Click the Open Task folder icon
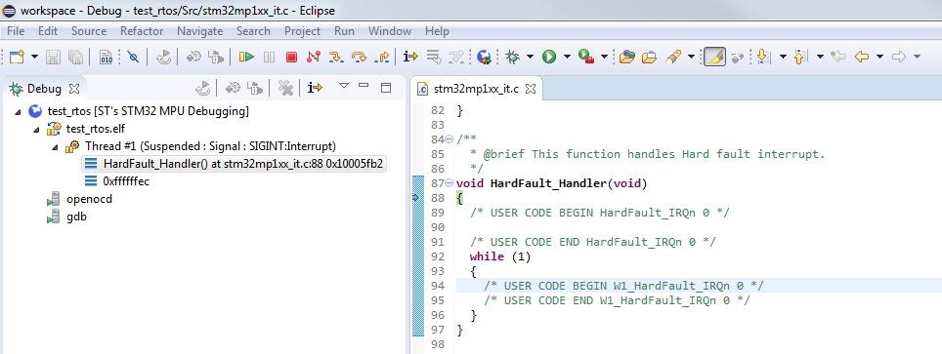This screenshot has height=354, width=942. [x=650, y=57]
